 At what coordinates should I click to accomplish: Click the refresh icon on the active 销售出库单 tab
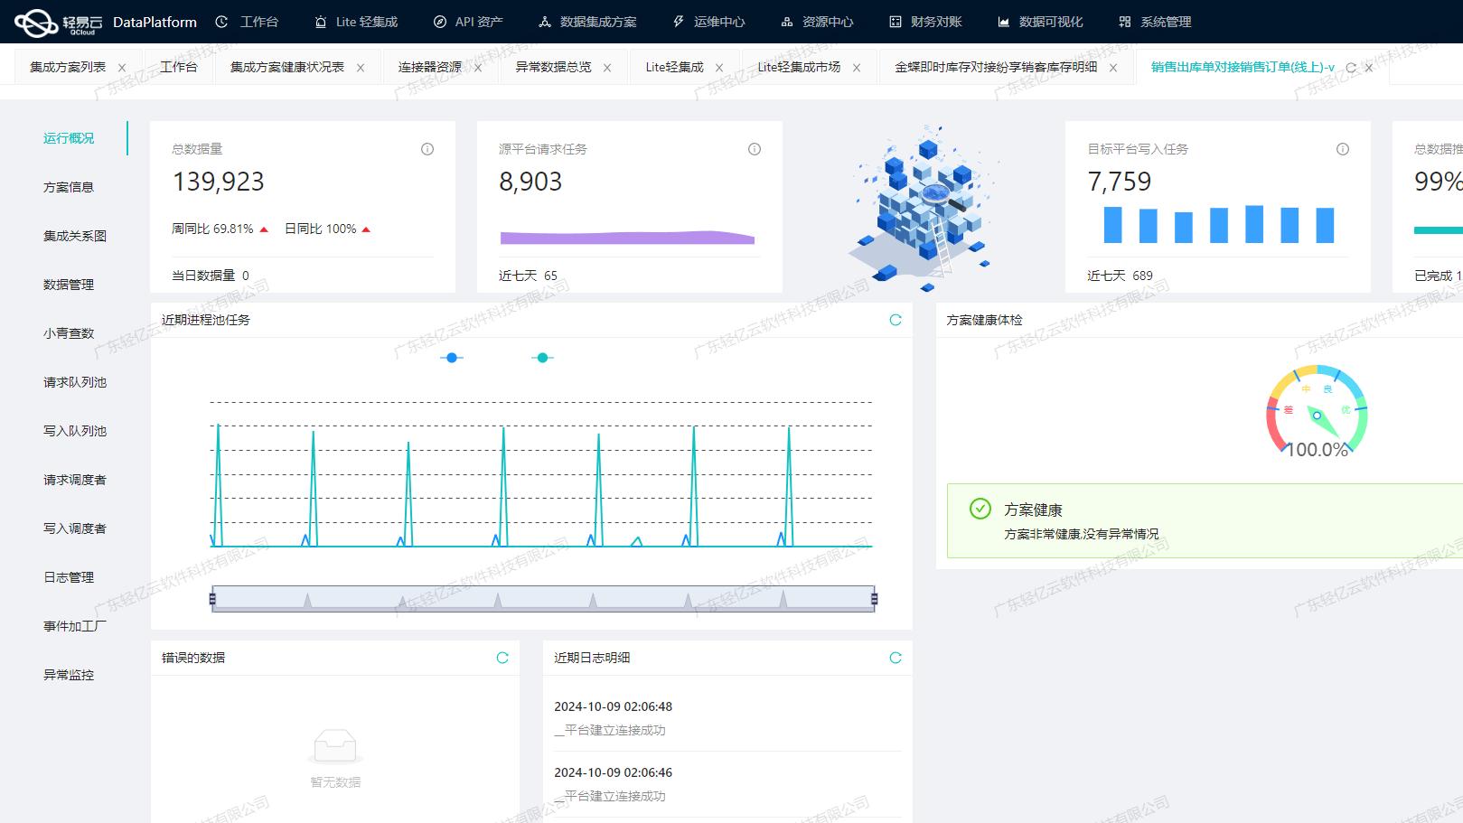click(x=1351, y=67)
